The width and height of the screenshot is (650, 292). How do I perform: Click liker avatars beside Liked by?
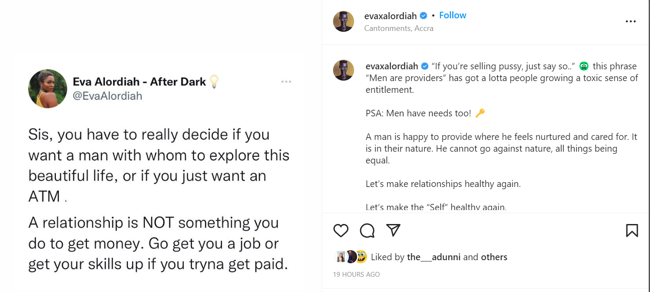[x=351, y=257]
